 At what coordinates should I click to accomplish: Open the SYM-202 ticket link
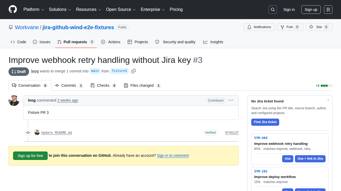tap(261, 171)
